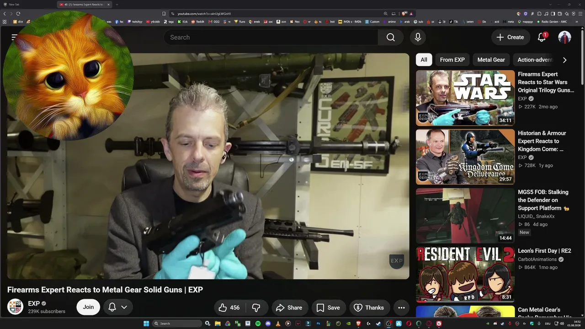Screen dimensions: 585x329
Task: Open the taskbar clock and date
Action: point(574,324)
